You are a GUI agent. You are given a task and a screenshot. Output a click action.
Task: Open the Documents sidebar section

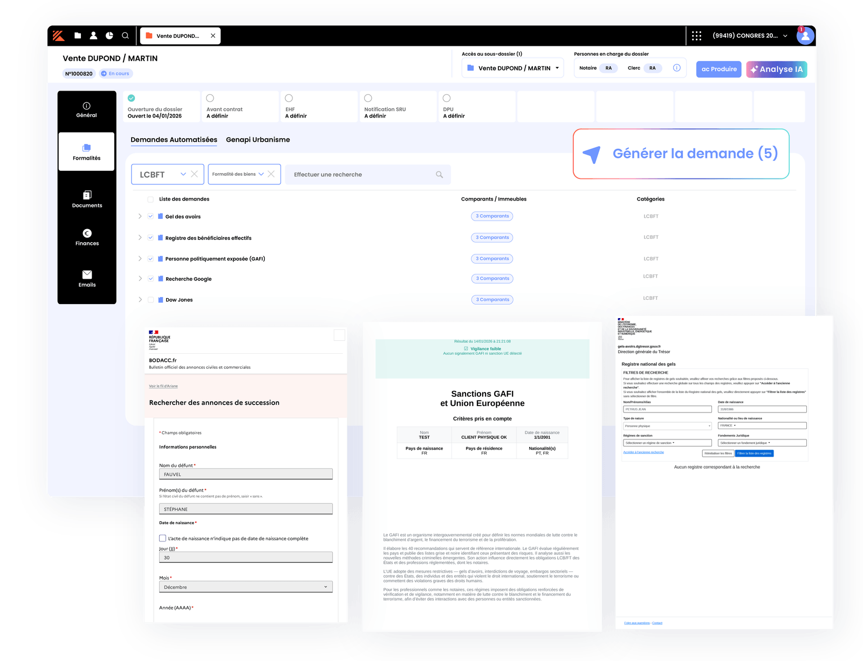86,199
